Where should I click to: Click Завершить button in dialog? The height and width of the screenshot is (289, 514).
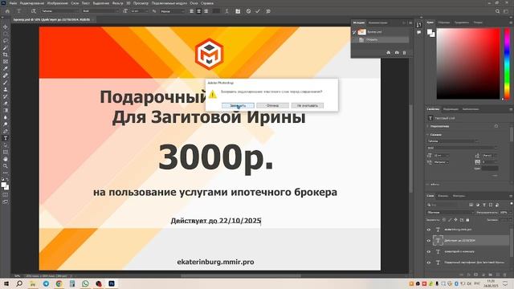pos(238,105)
